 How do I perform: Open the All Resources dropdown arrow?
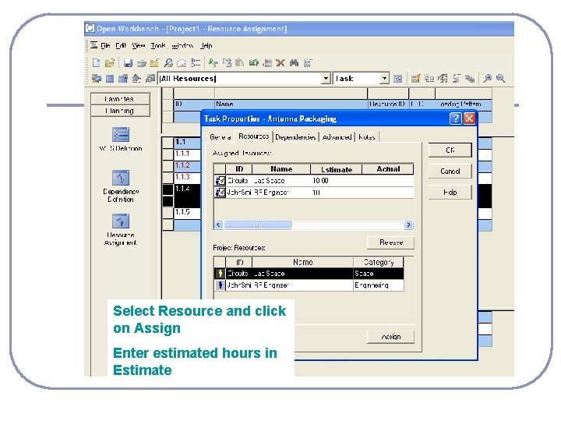pyautogui.click(x=326, y=79)
